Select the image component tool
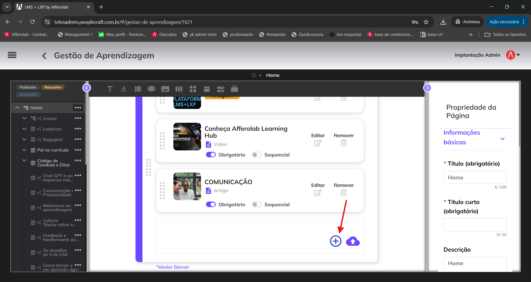The height and width of the screenshot is (282, 531). [165, 89]
